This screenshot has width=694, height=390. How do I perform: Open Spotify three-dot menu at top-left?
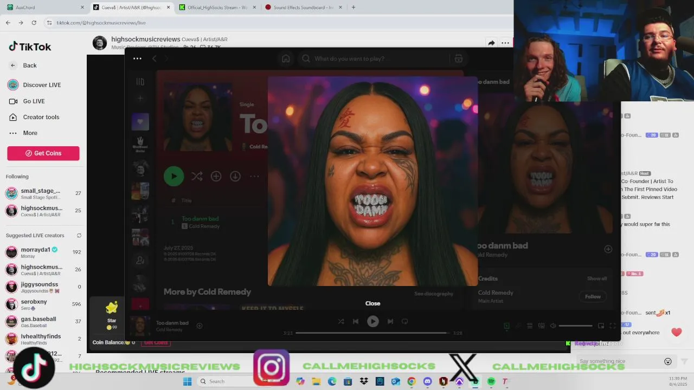[137, 58]
